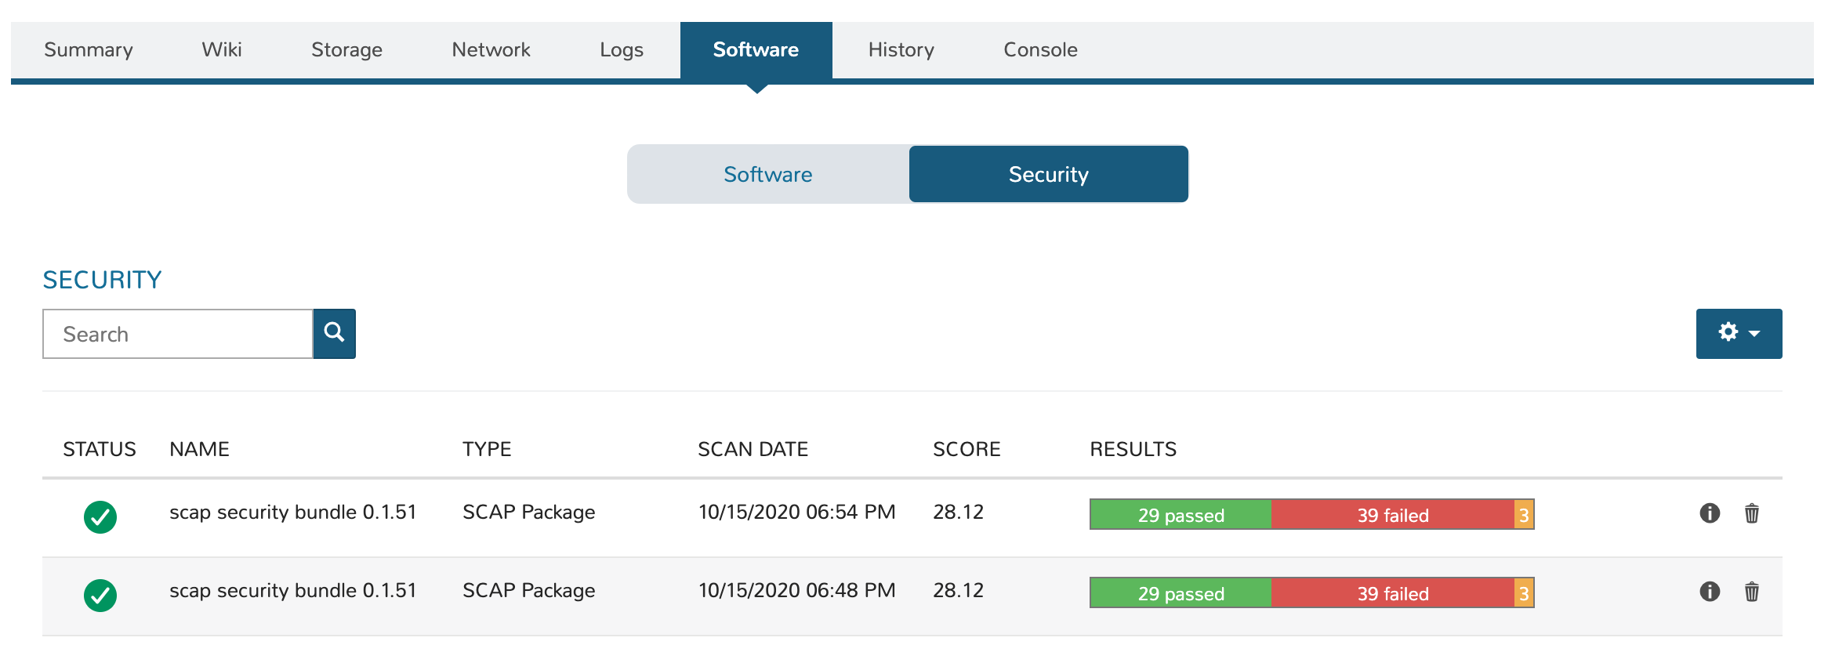The width and height of the screenshot is (1828, 663).
Task: Delete the 06:48 PM scan via trash icon
Action: click(x=1751, y=592)
